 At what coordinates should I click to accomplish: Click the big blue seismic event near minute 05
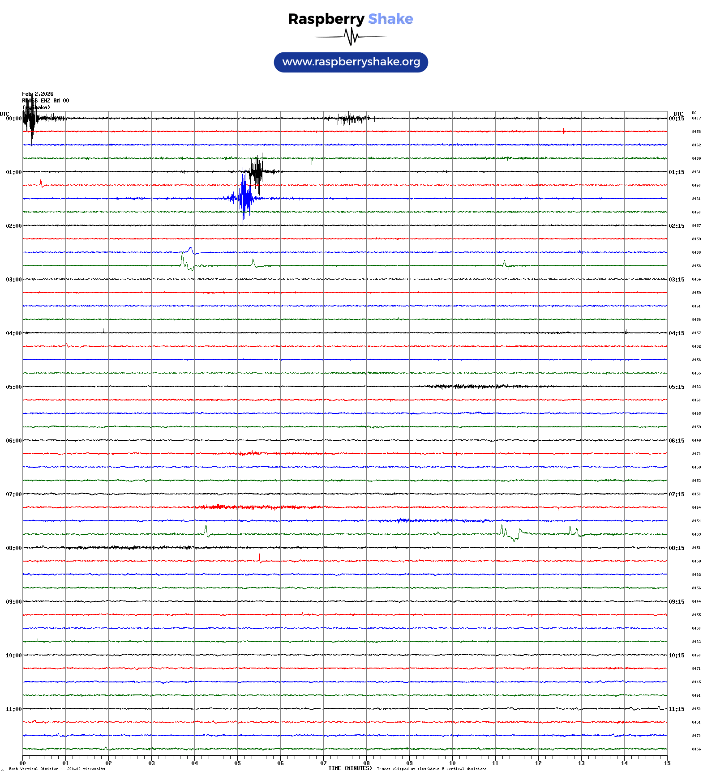tap(244, 198)
